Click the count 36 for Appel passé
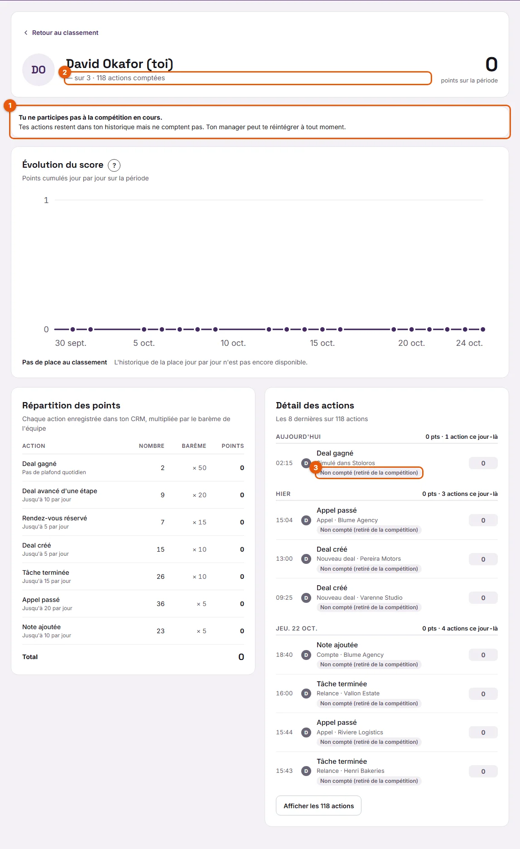520x849 pixels. [160, 604]
